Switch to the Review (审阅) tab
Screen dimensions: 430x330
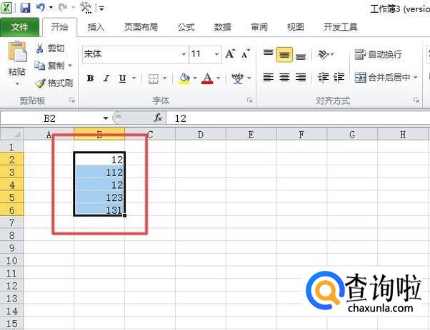[259, 27]
